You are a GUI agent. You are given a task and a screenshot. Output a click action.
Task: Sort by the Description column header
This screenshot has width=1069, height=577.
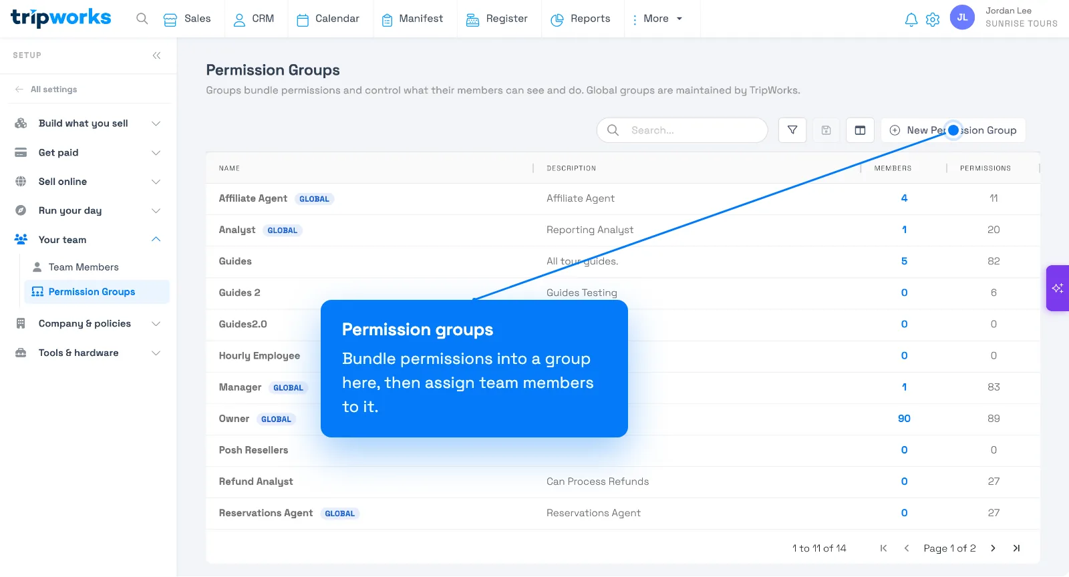point(571,168)
